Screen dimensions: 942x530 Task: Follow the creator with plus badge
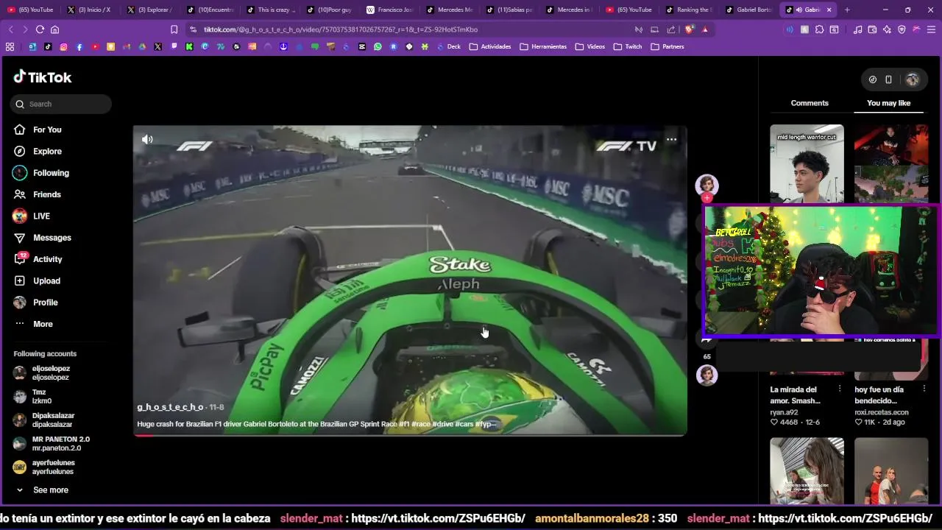point(706,198)
